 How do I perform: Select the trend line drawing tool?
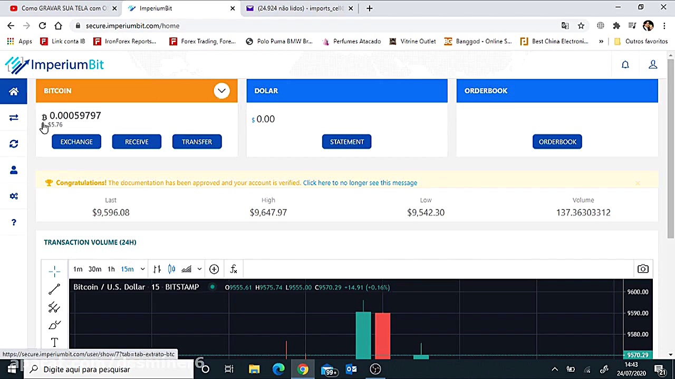coord(53,288)
